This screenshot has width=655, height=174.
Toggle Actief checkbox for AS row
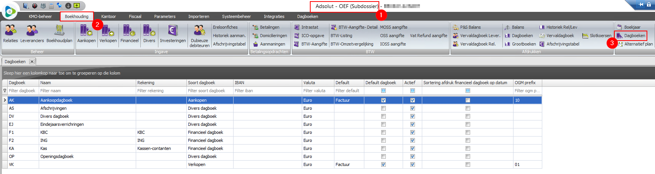(x=413, y=108)
